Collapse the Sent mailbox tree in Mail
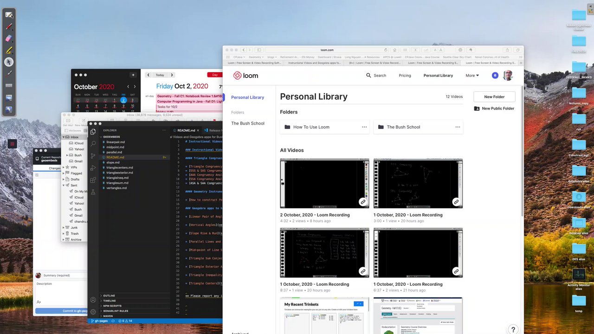The height and width of the screenshot is (334, 594). tap(65, 186)
